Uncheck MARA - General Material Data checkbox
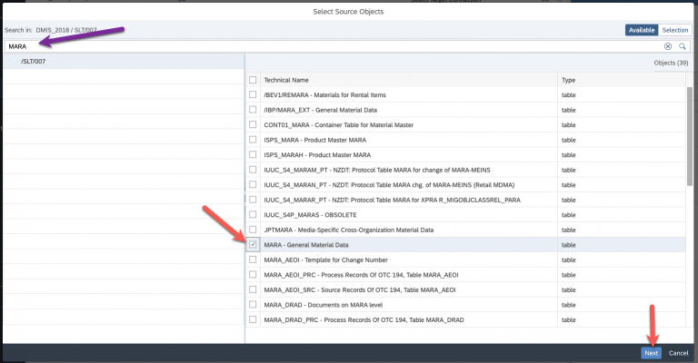Screen dimensions: 698x363 253,245
